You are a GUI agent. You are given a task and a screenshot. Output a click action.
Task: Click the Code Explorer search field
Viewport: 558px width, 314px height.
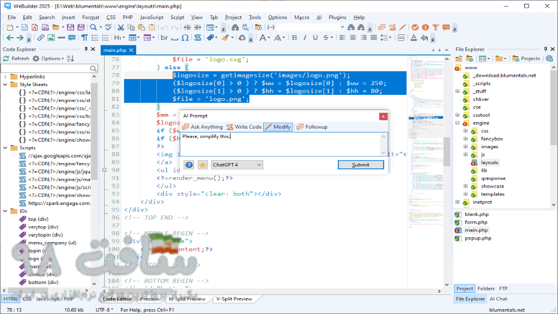tap(49, 68)
